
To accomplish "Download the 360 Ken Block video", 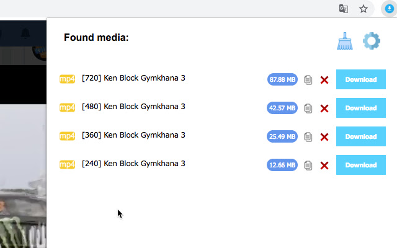I will tap(361, 136).
